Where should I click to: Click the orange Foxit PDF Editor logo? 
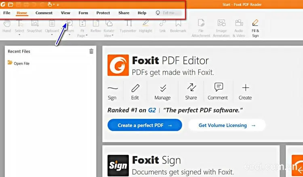118,65
